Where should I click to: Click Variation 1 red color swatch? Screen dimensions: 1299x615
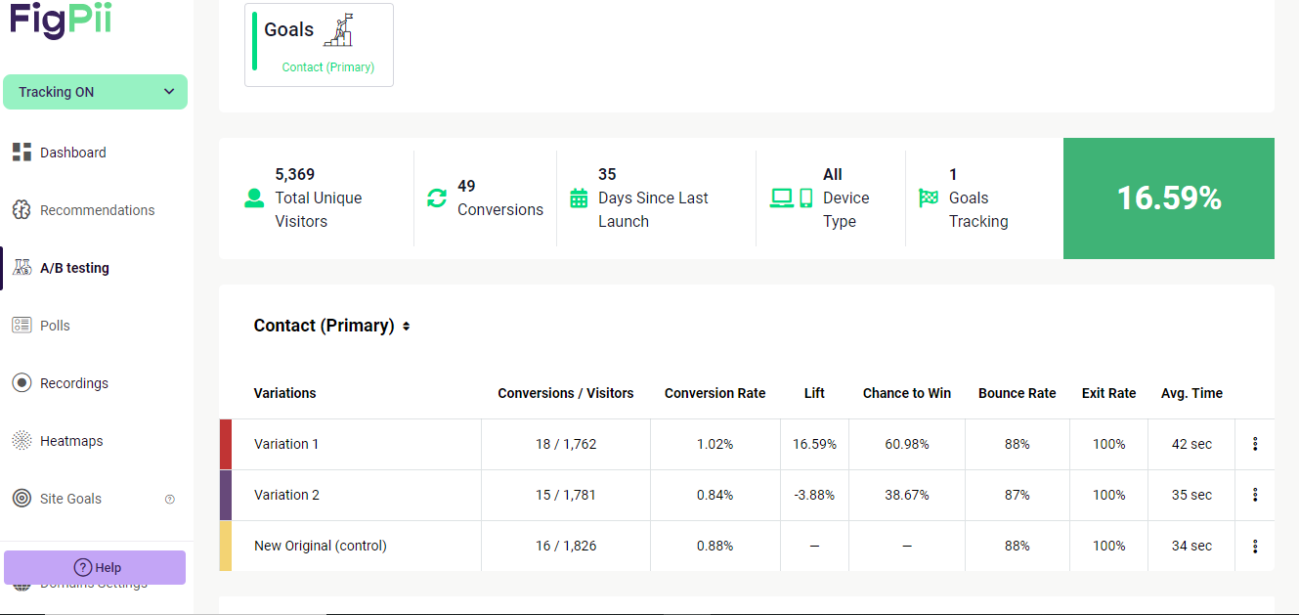coord(226,444)
